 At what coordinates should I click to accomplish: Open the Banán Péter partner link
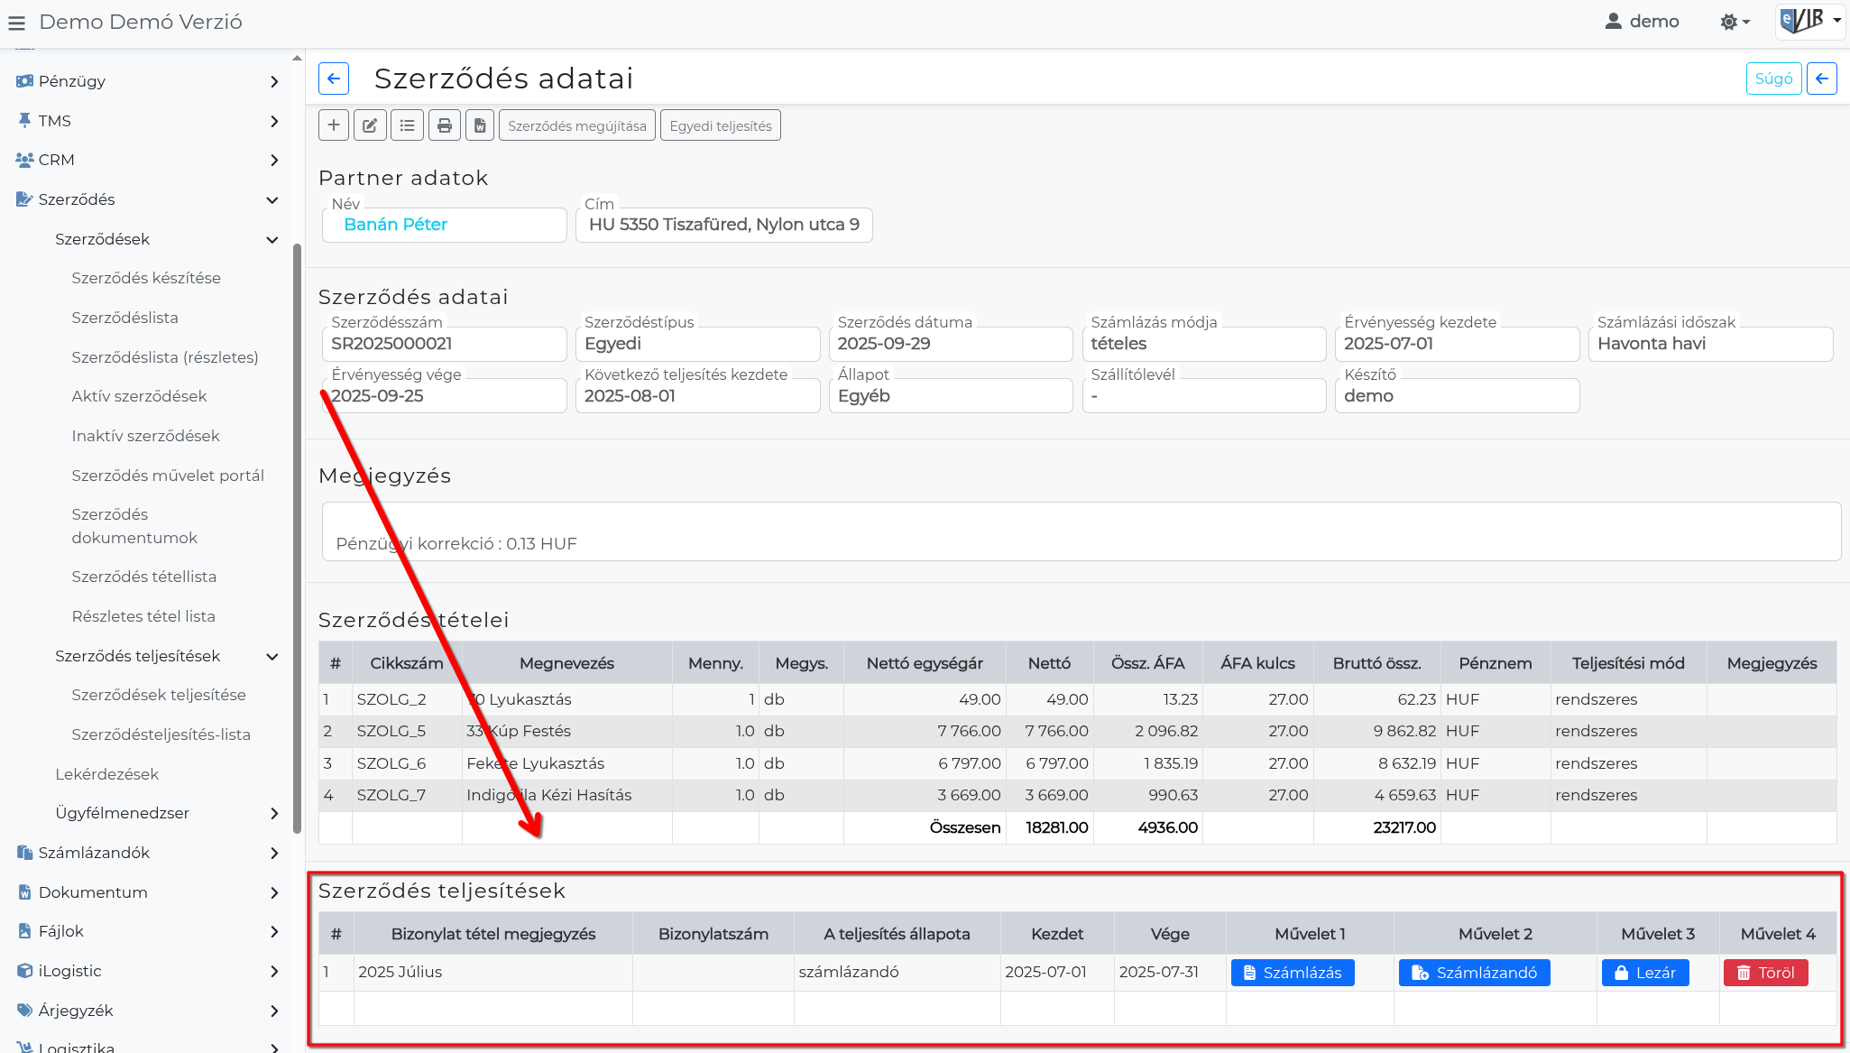(395, 225)
